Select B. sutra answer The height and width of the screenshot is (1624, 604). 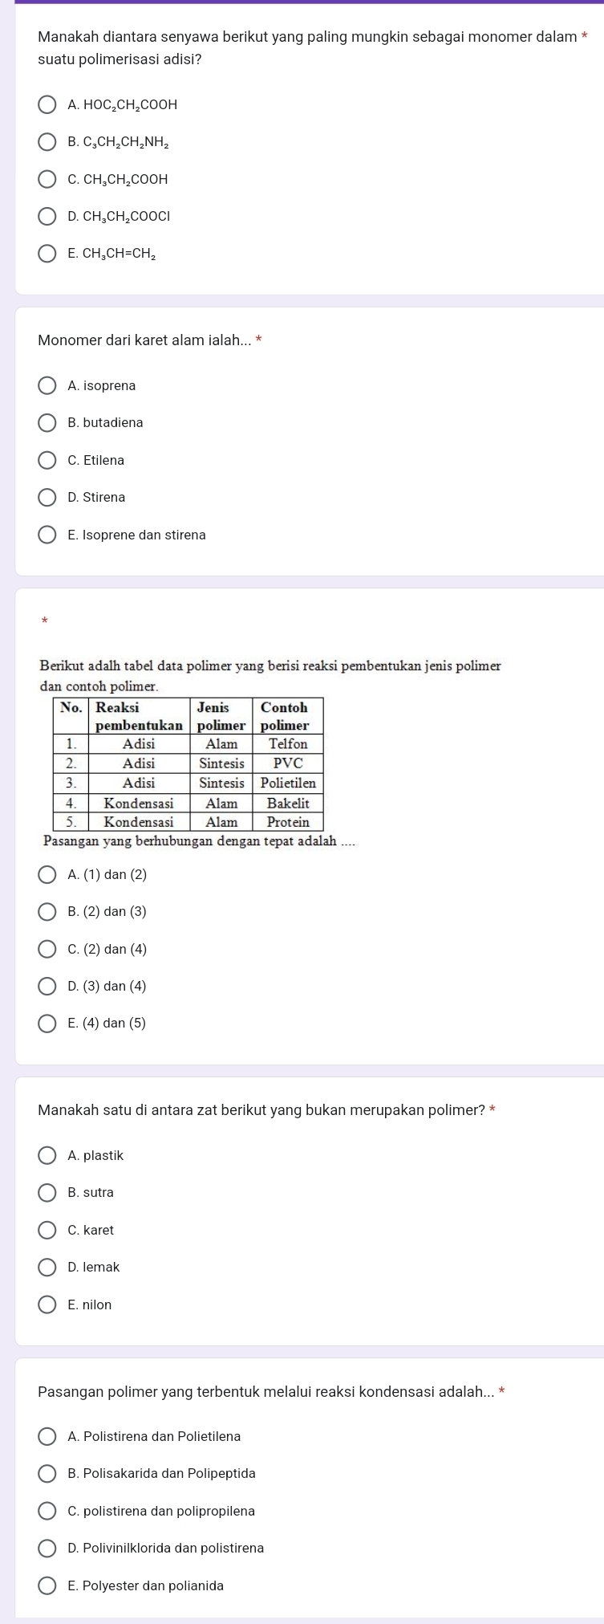[x=48, y=1193]
